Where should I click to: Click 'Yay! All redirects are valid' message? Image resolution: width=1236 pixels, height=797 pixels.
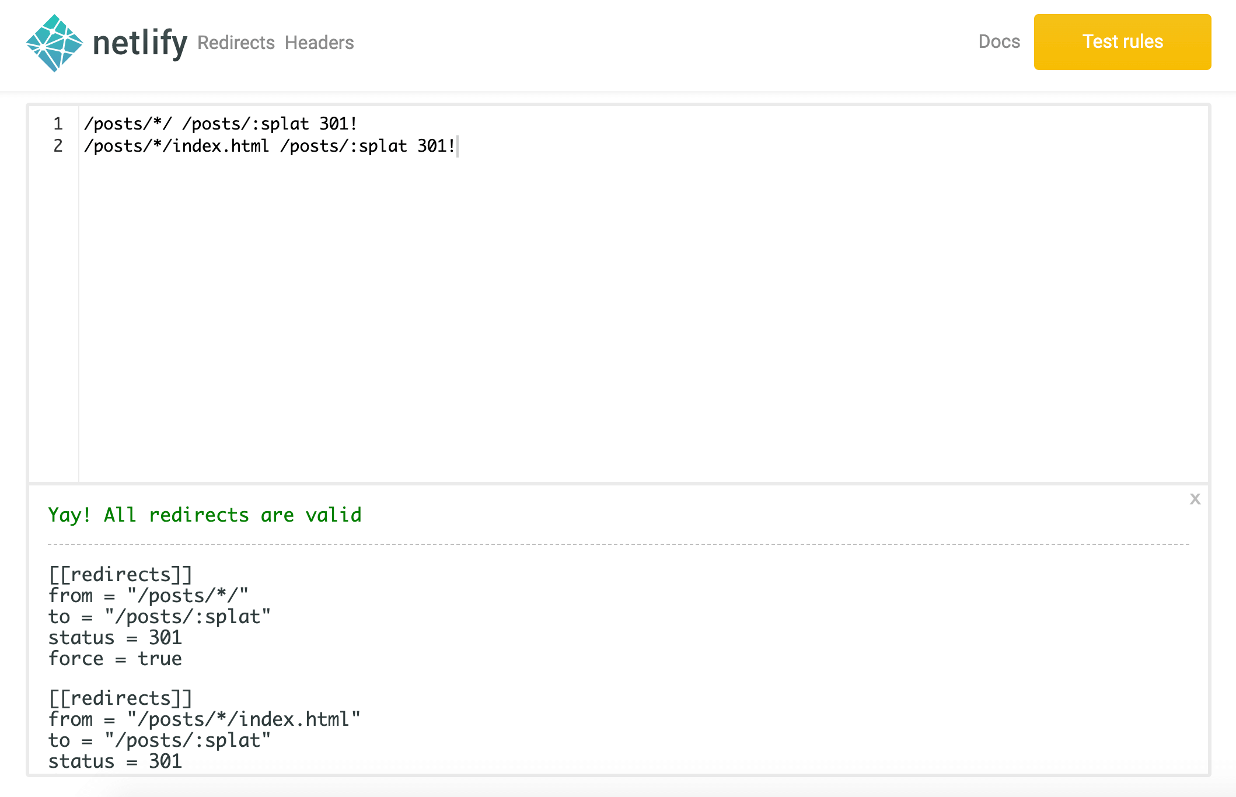205,515
